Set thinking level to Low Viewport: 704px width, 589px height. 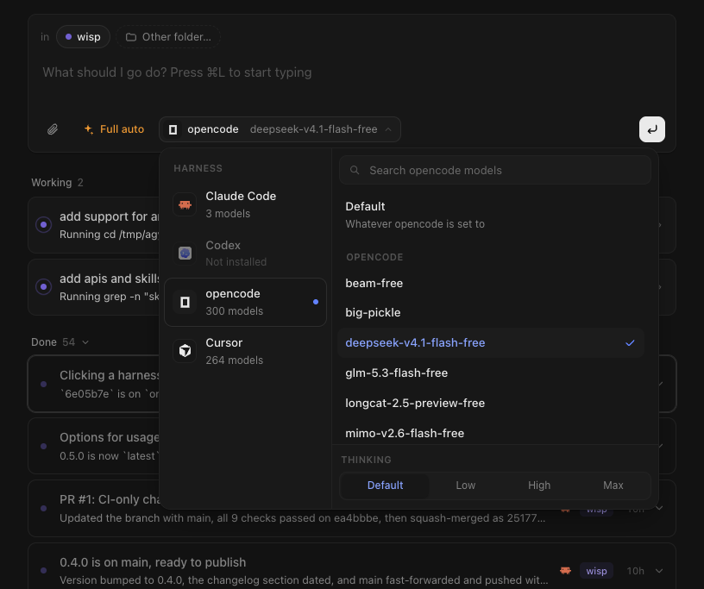point(466,486)
